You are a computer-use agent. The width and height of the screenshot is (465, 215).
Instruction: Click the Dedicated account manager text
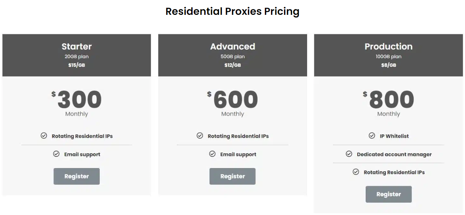tap(394, 154)
